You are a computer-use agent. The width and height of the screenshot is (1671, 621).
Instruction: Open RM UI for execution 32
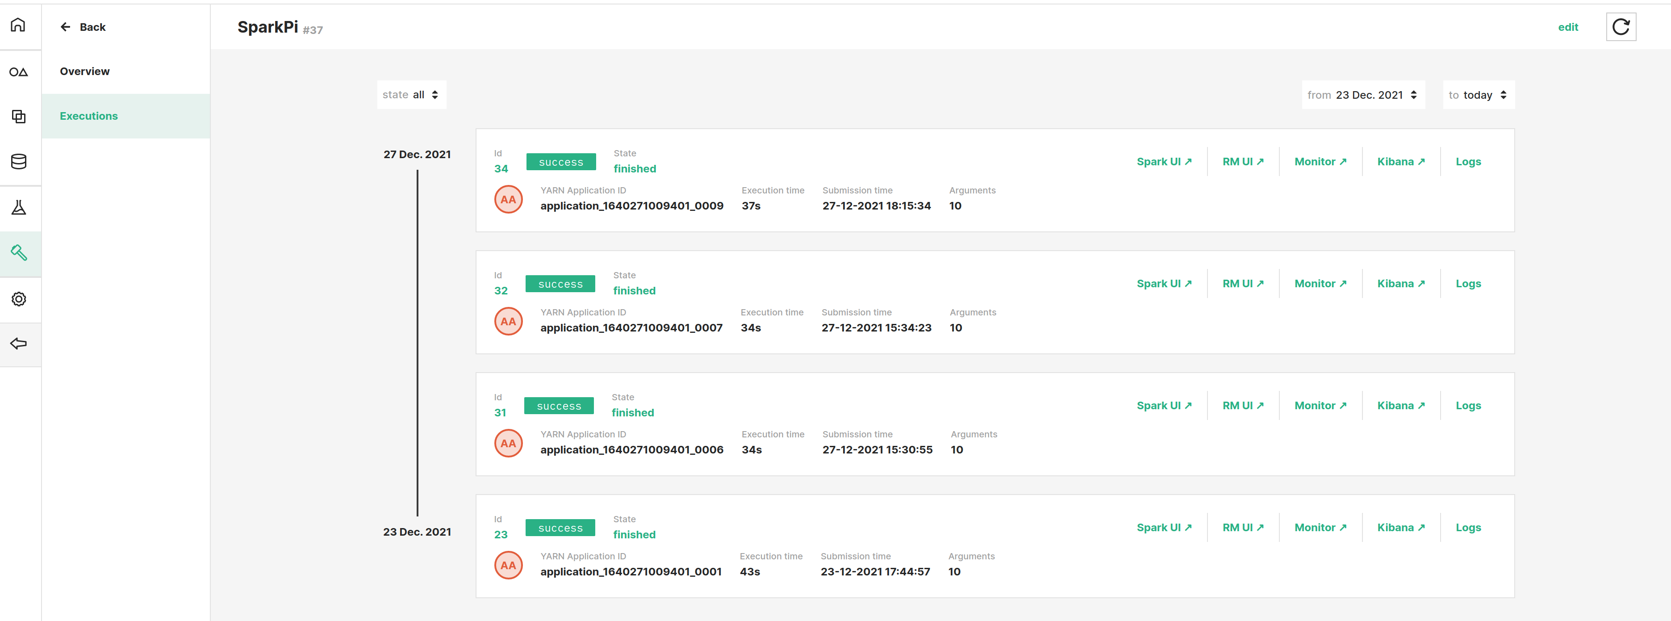(x=1243, y=284)
